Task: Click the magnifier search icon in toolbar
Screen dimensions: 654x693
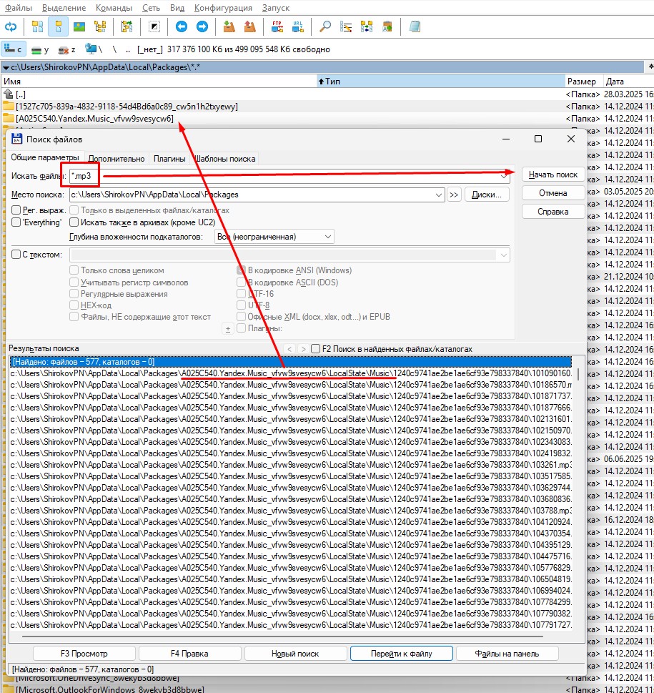Action: click(325, 27)
